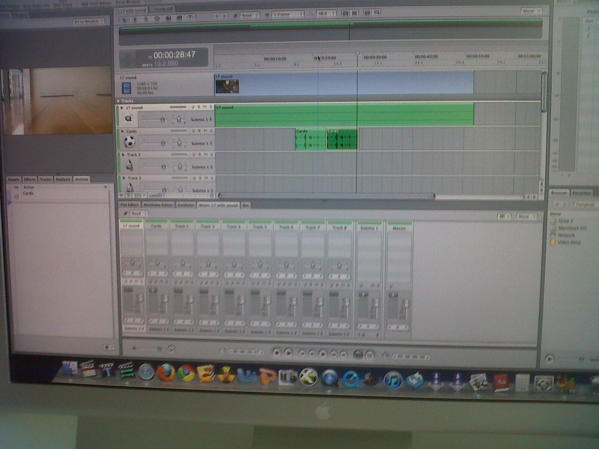Screen dimensions: 599x449
Task: Click the record button in transport bar
Action: pos(276,352)
